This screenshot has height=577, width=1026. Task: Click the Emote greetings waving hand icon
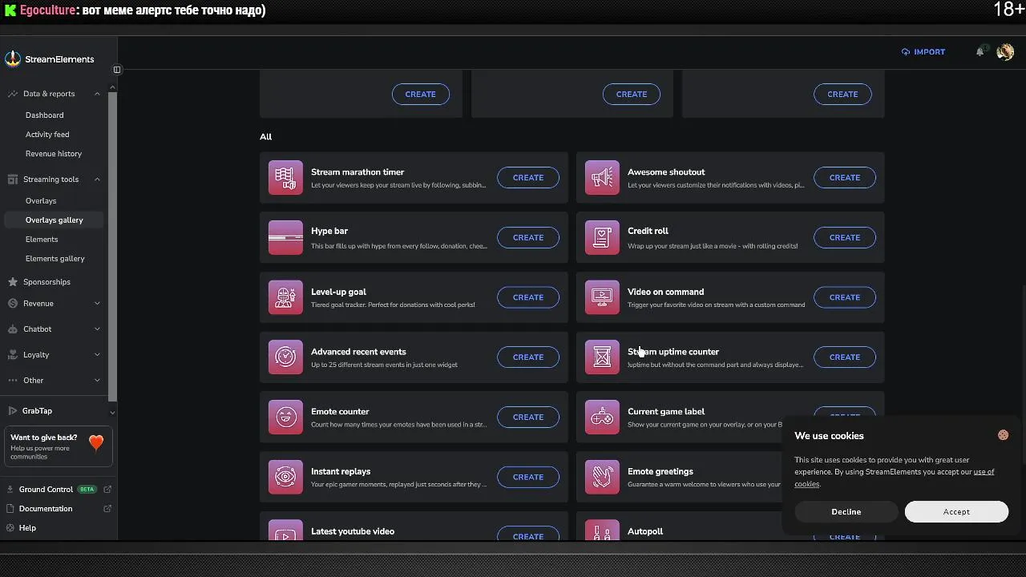tap(602, 477)
